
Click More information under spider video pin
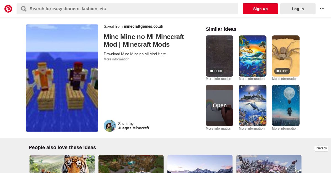click(285, 79)
